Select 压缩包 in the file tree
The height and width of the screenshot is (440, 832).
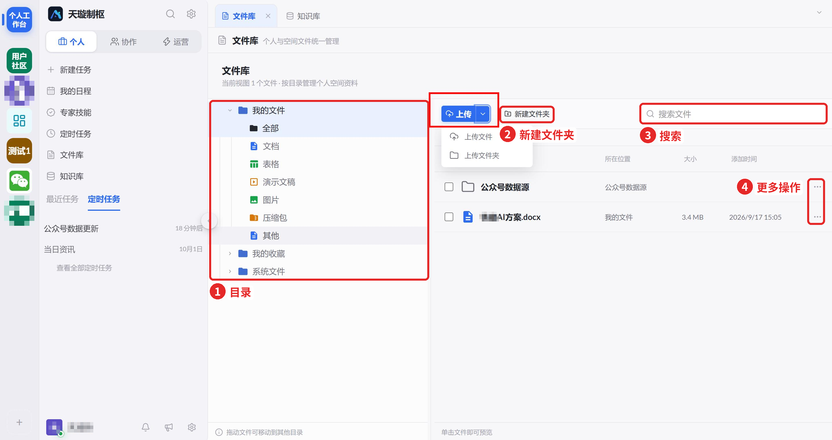click(275, 218)
